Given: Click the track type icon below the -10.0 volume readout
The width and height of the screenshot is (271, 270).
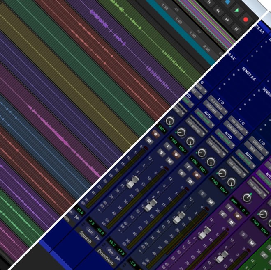Looking at the screenshot, I should point(76,217).
